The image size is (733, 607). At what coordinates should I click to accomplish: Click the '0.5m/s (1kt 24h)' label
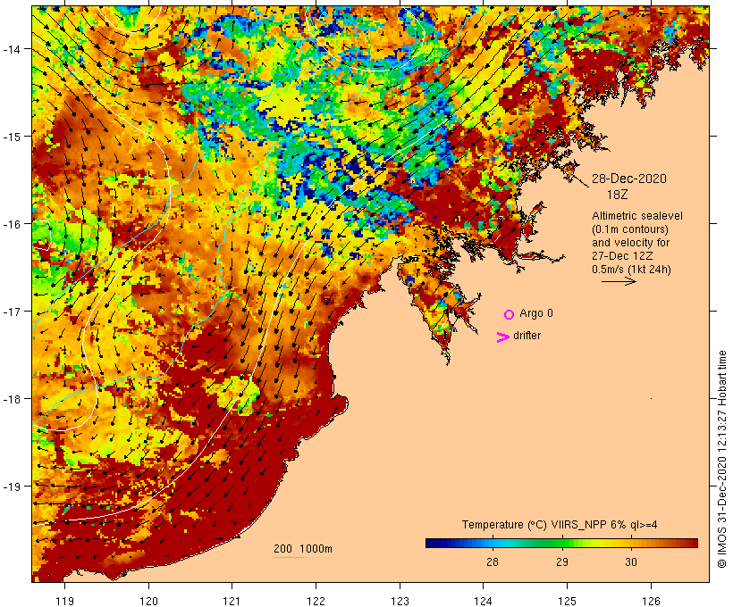tap(631, 270)
